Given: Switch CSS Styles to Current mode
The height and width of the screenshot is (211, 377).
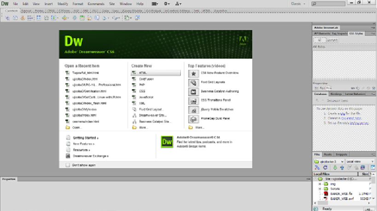Looking at the screenshot, I should coord(332,40).
